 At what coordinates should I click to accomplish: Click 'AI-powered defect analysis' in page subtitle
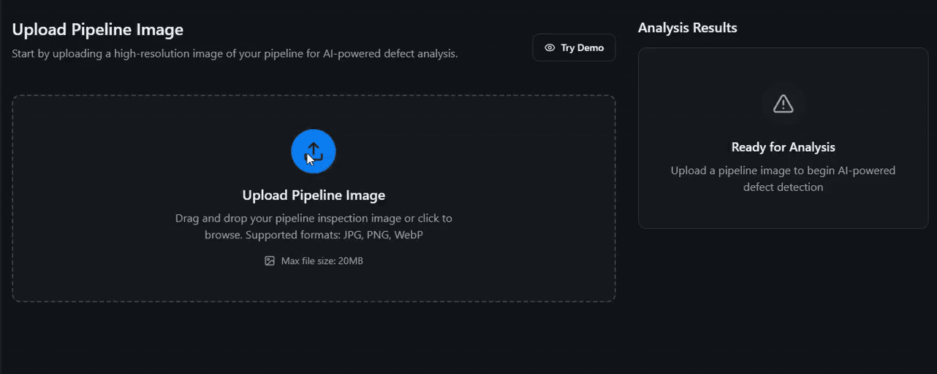coord(390,54)
